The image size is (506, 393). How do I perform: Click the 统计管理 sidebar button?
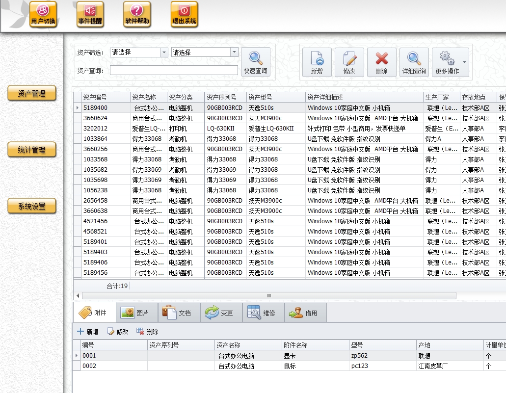(x=32, y=150)
